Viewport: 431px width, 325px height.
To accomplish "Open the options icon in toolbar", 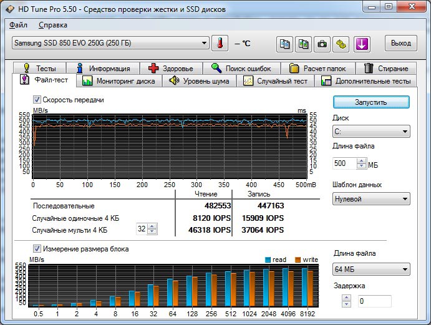I will click(341, 44).
